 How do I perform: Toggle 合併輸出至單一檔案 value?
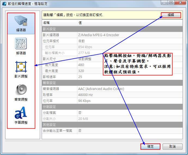(x=80, y=131)
